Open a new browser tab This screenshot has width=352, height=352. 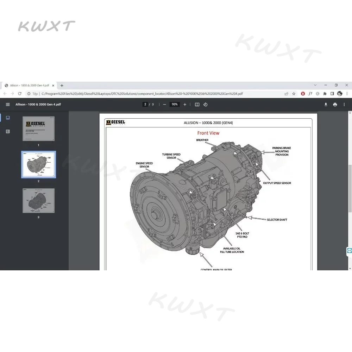[62, 86]
